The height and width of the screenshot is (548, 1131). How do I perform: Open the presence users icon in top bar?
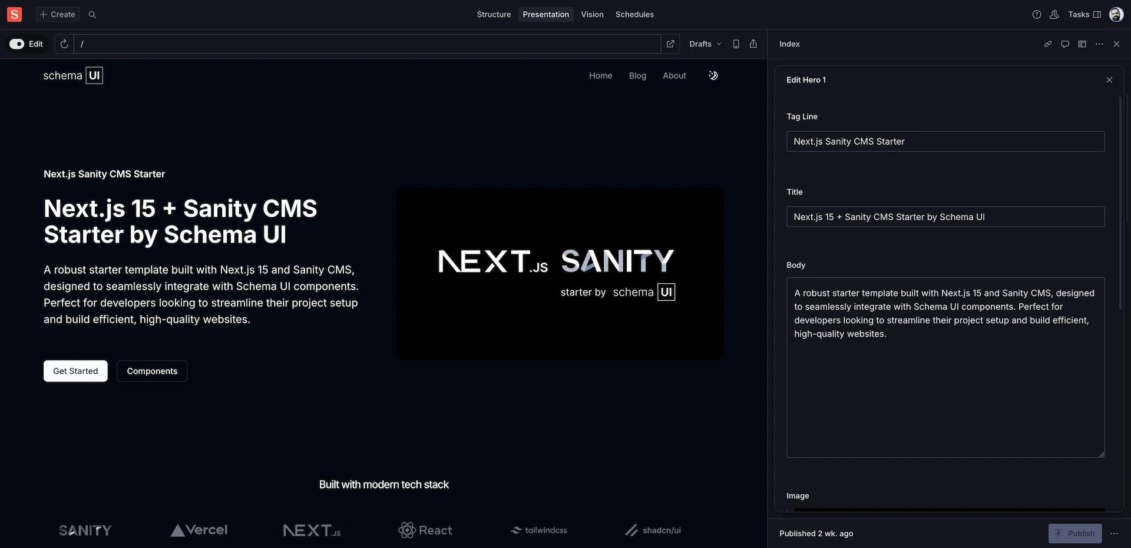(x=1054, y=14)
